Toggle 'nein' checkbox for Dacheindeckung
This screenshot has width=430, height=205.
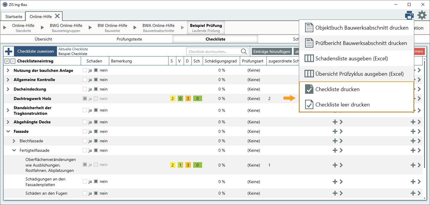coord(96,89)
